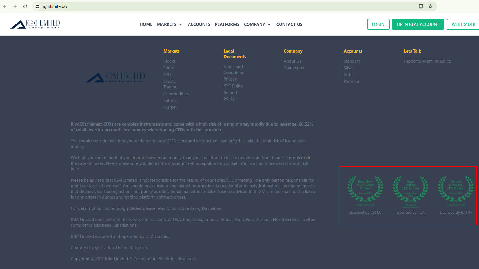Open the Forex footer link
The width and height of the screenshot is (479, 269).
(x=168, y=68)
